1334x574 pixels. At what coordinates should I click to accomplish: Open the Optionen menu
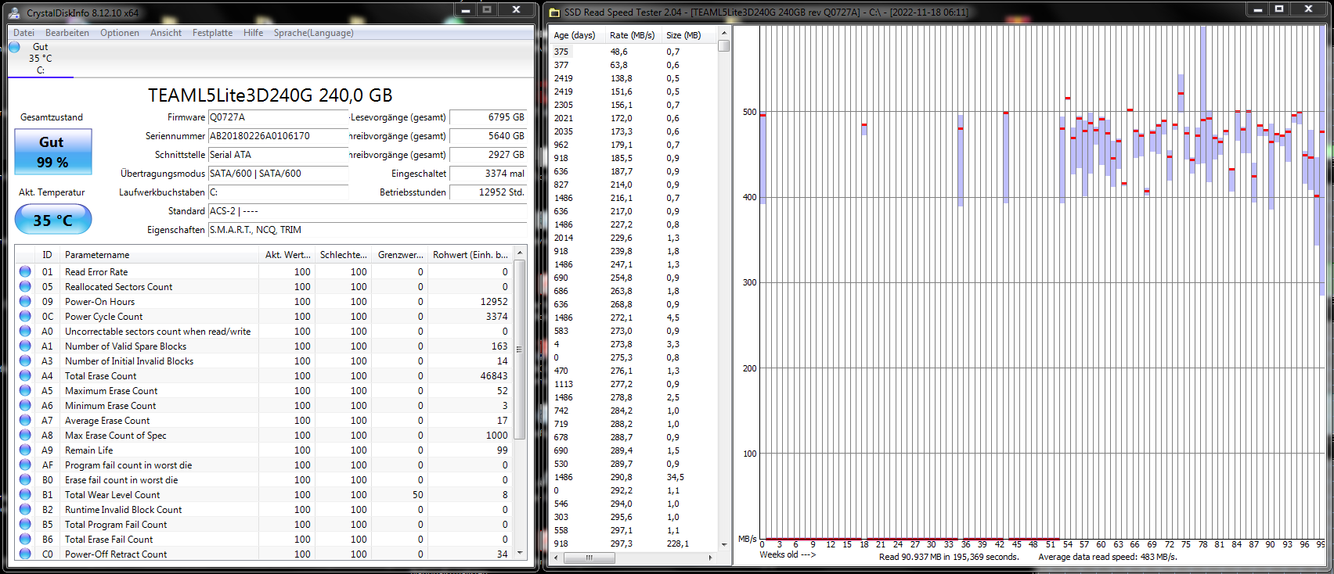coord(119,33)
